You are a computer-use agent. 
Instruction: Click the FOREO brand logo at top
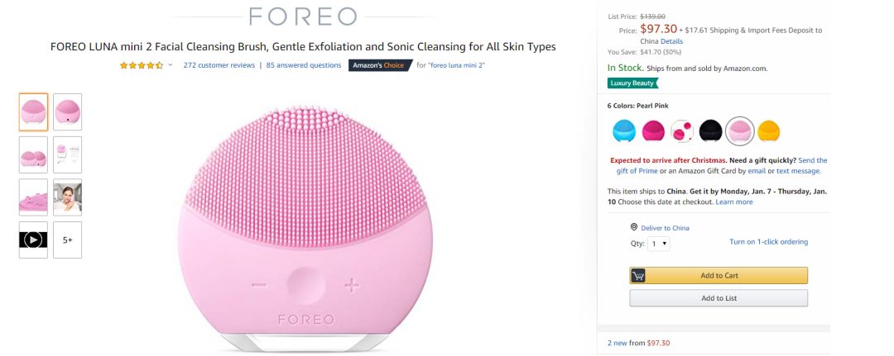[x=303, y=16]
